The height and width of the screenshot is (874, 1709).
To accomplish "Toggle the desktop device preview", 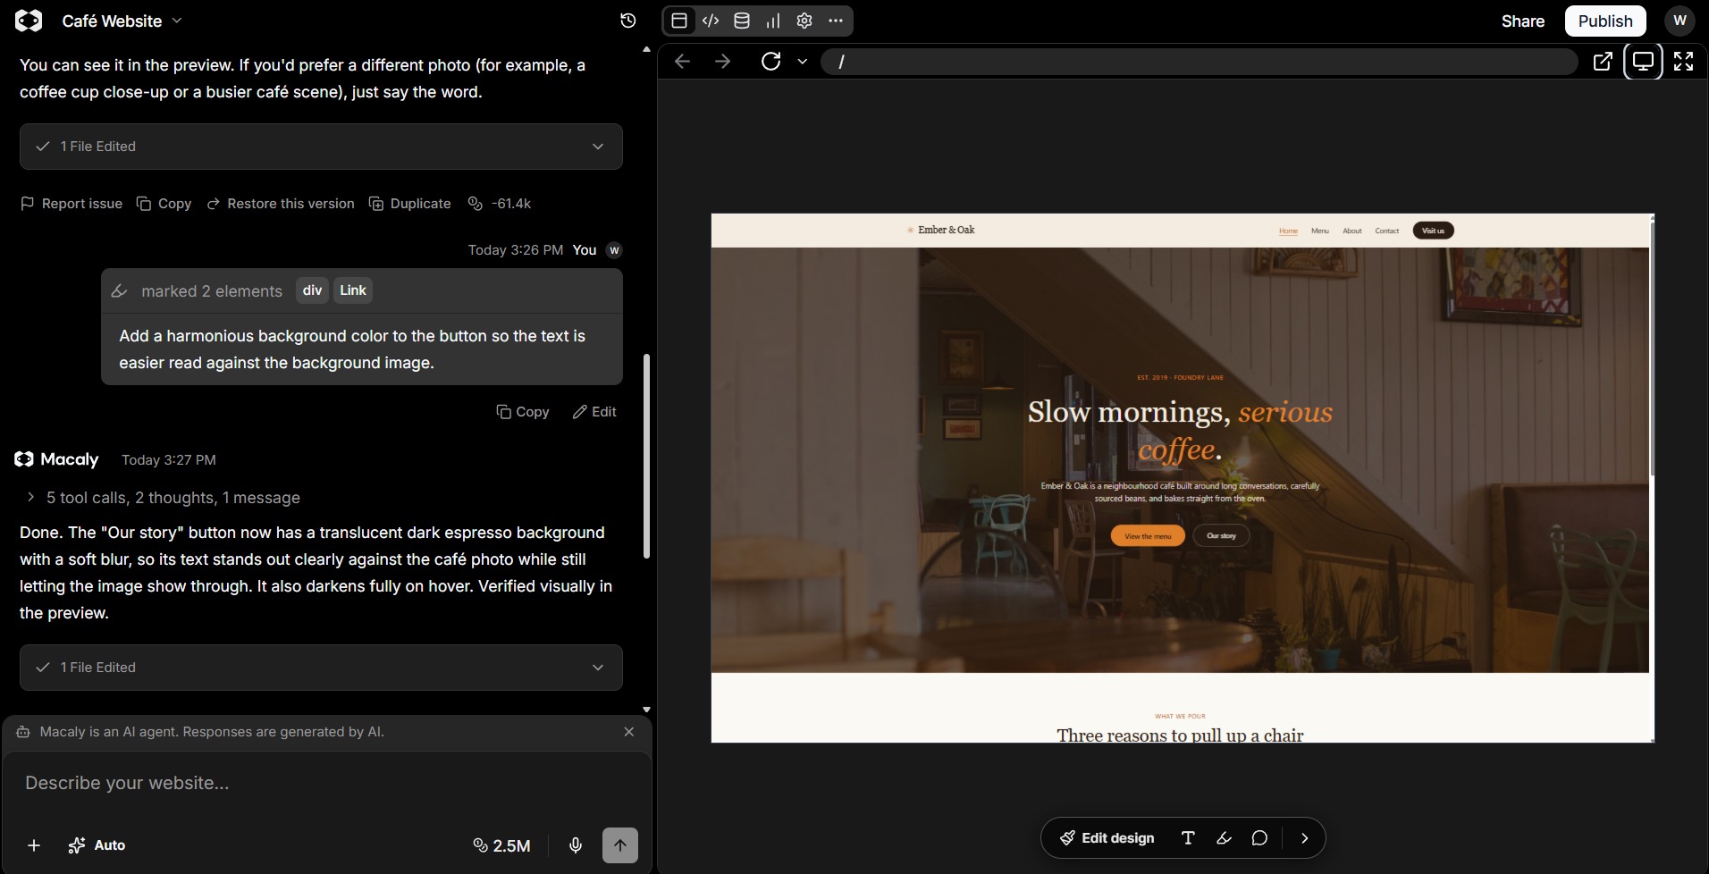I will (x=1643, y=61).
